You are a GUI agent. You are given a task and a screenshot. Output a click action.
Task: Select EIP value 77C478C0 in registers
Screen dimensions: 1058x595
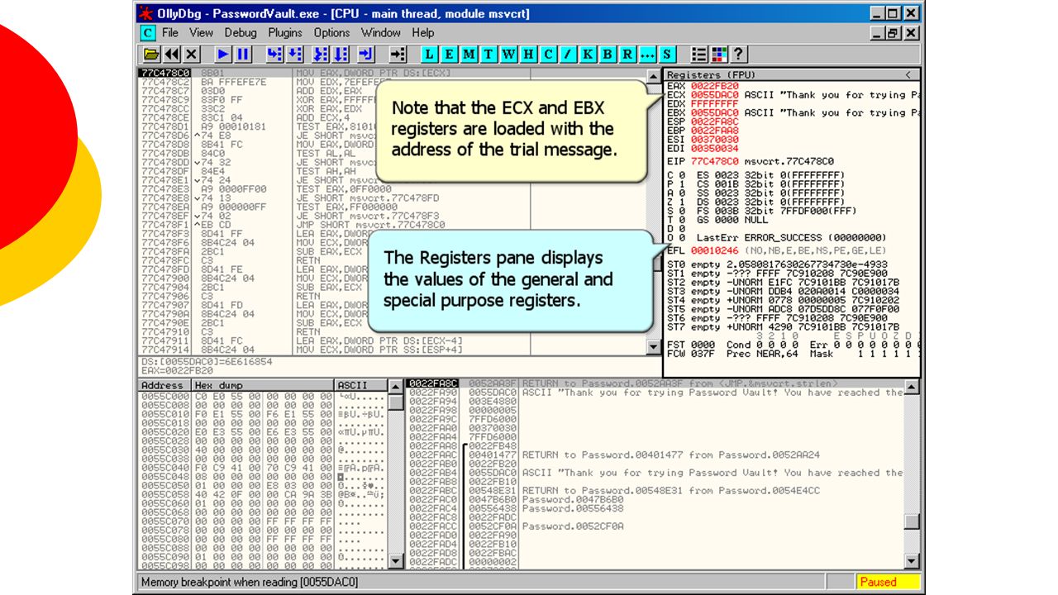pos(715,162)
